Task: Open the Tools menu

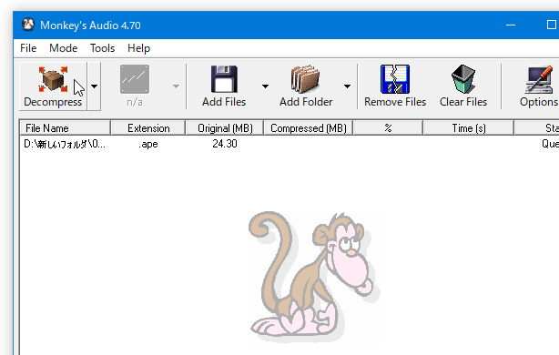Action: click(x=102, y=48)
